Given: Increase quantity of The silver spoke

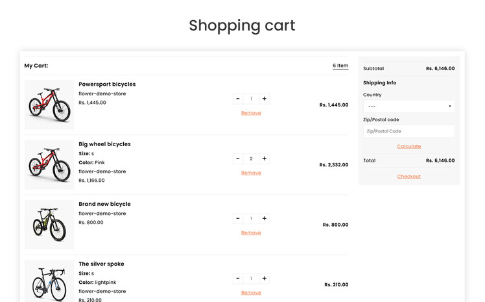Looking at the screenshot, I should (x=264, y=278).
